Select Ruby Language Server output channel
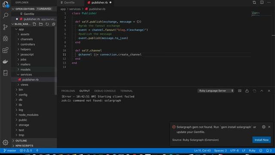The height and width of the screenshot is (155, 275). point(216,91)
